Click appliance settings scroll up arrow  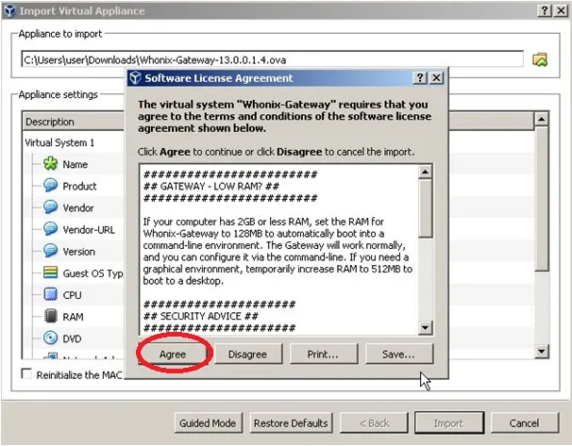pyautogui.click(x=542, y=119)
